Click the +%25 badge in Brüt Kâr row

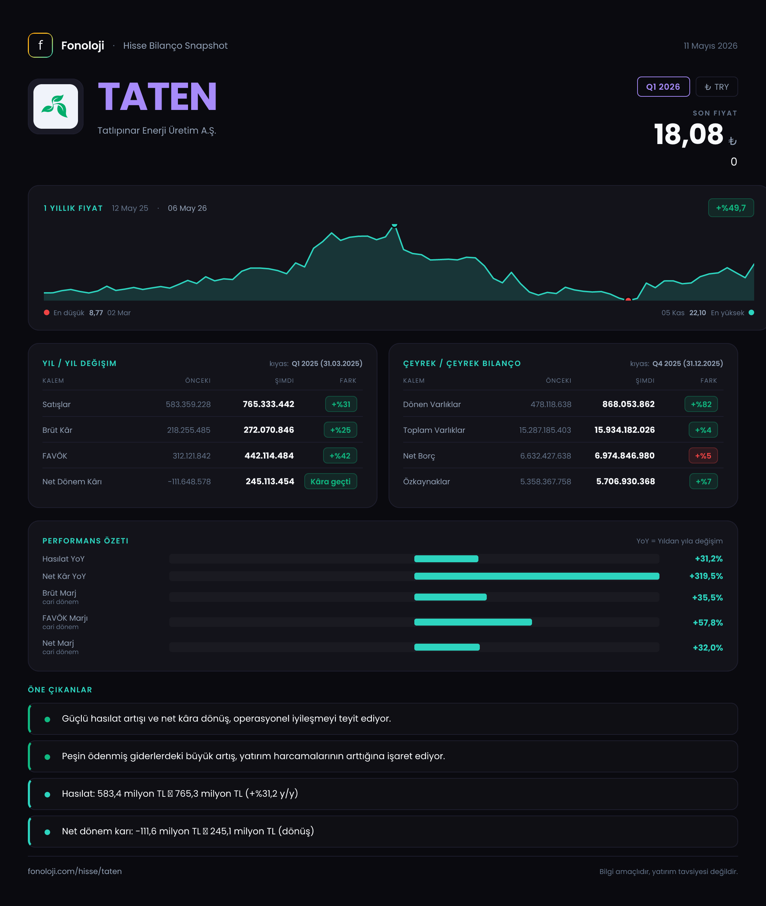(x=341, y=430)
